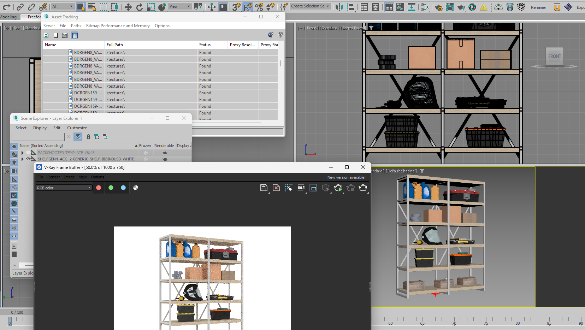Image resolution: width=585 pixels, height=330 pixels.
Task: Toggle renderable for PACKSHOOTER-TEMPLATE layer
Action: (165, 153)
